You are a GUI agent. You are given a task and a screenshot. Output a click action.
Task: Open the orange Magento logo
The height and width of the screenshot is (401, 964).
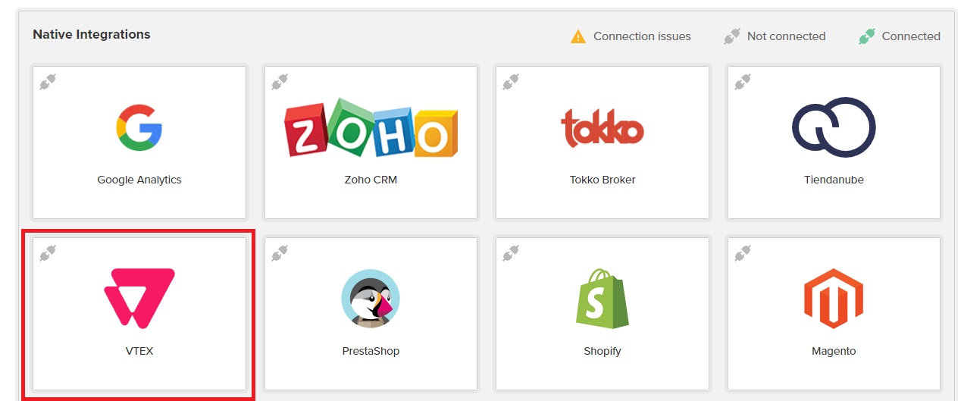tap(834, 298)
